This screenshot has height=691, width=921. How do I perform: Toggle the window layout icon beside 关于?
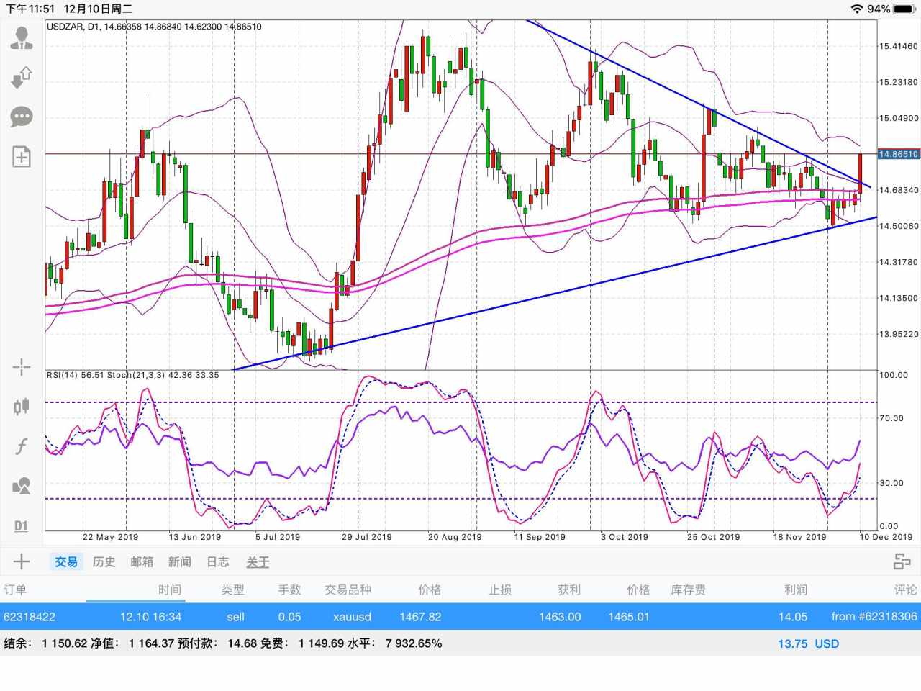902,561
